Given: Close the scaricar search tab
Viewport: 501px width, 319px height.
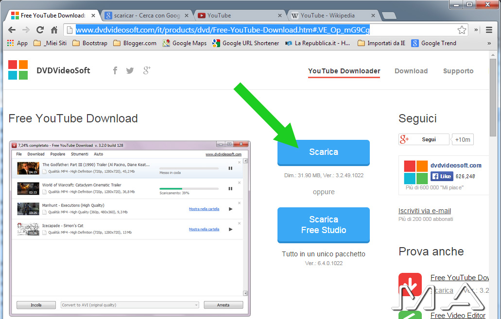Looking at the screenshot, I should 187,16.
